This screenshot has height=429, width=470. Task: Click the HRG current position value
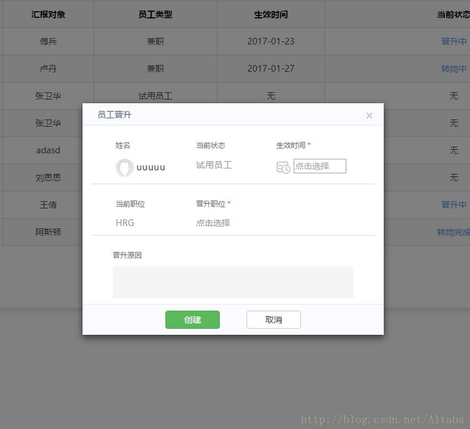125,223
